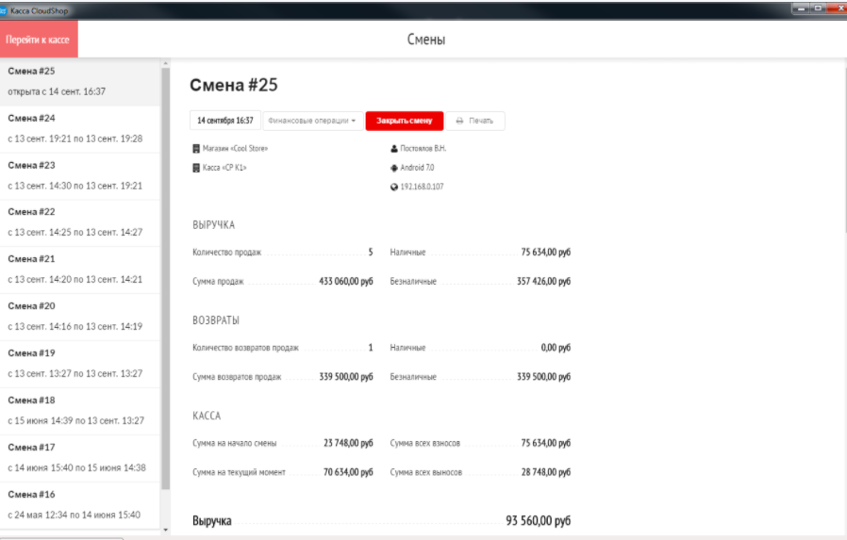Click the ВОЗВРАТЫ section header
Viewport: 847px width, 540px height.
(216, 320)
